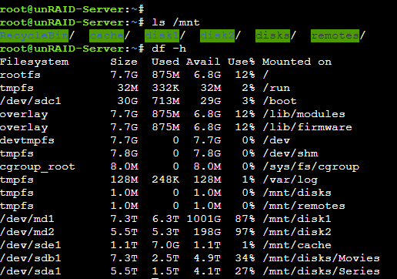Click /dev/md2 filesystem entry
Screen dimensions: 397x279
click(x=27, y=232)
